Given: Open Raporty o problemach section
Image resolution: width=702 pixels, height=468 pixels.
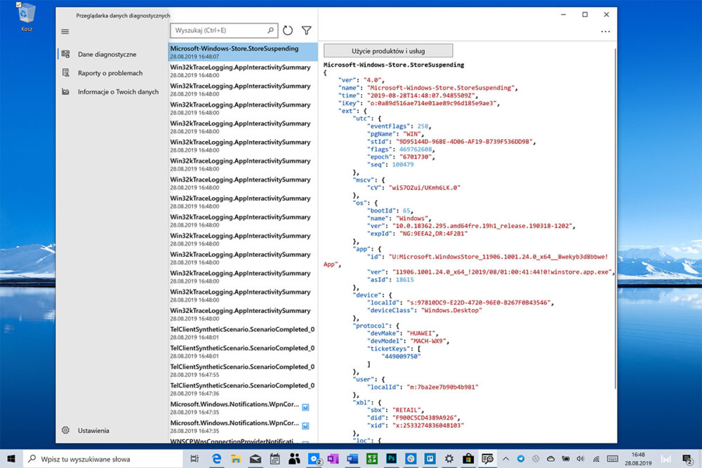Looking at the screenshot, I should pos(112,73).
